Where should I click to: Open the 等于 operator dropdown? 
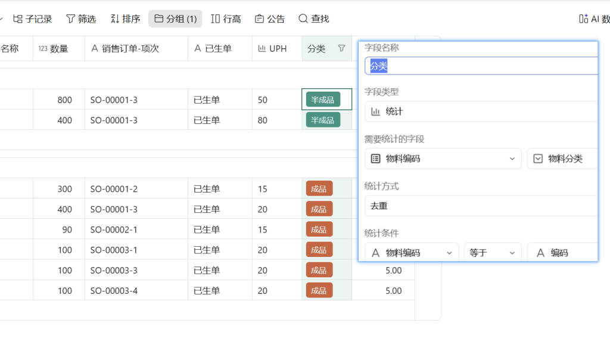493,253
